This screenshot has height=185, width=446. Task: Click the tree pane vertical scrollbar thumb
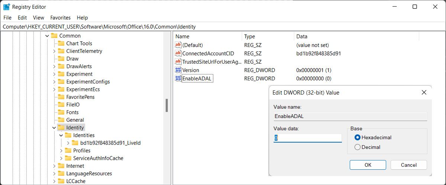tap(167, 105)
